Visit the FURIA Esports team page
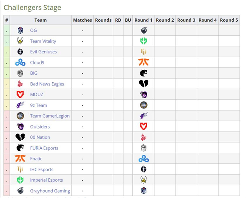The width and height of the screenshot is (246, 198). click(44, 148)
